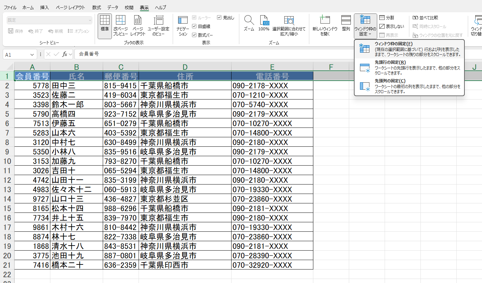Click the cell with 815-9415
Screen dimensions: 482x283
pyautogui.click(x=121, y=85)
